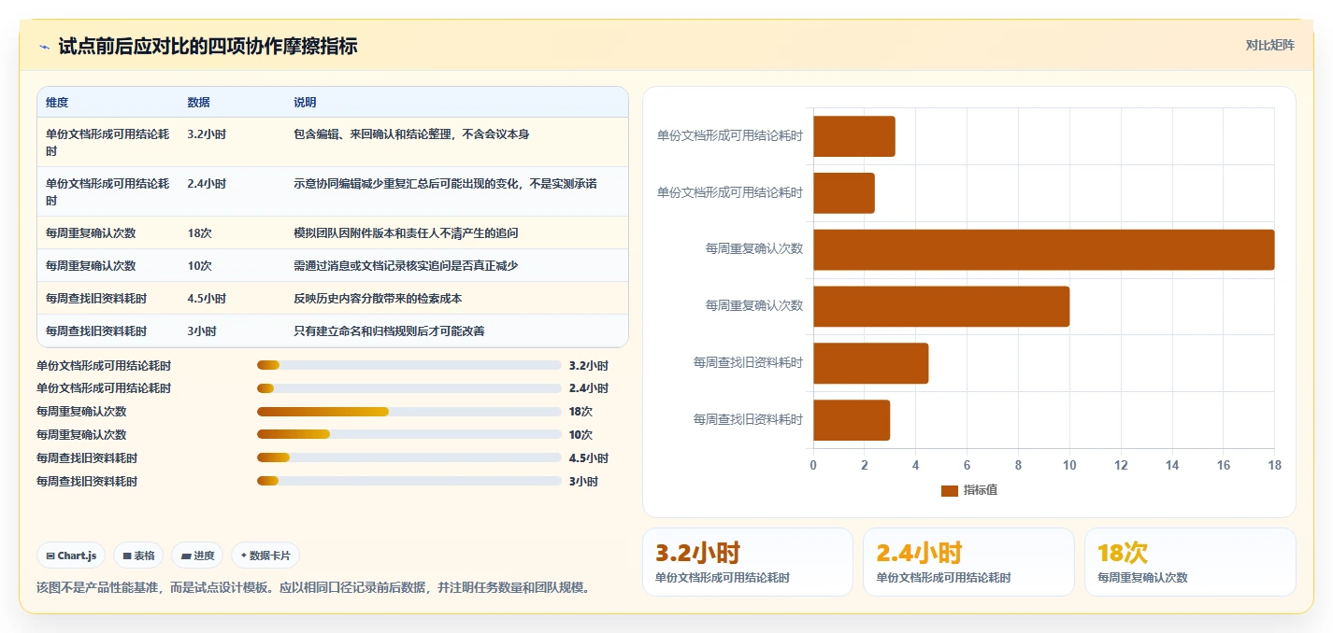Click the bar icon in the 进度 chip

pos(186,556)
